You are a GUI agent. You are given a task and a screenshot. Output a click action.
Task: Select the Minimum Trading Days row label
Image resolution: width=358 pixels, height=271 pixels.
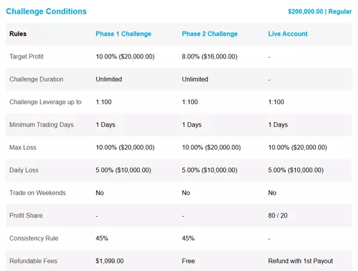[41, 124]
